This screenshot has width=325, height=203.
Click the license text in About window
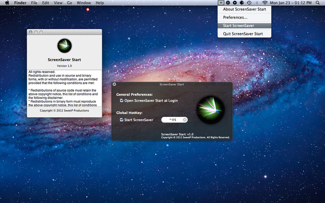coord(64,89)
